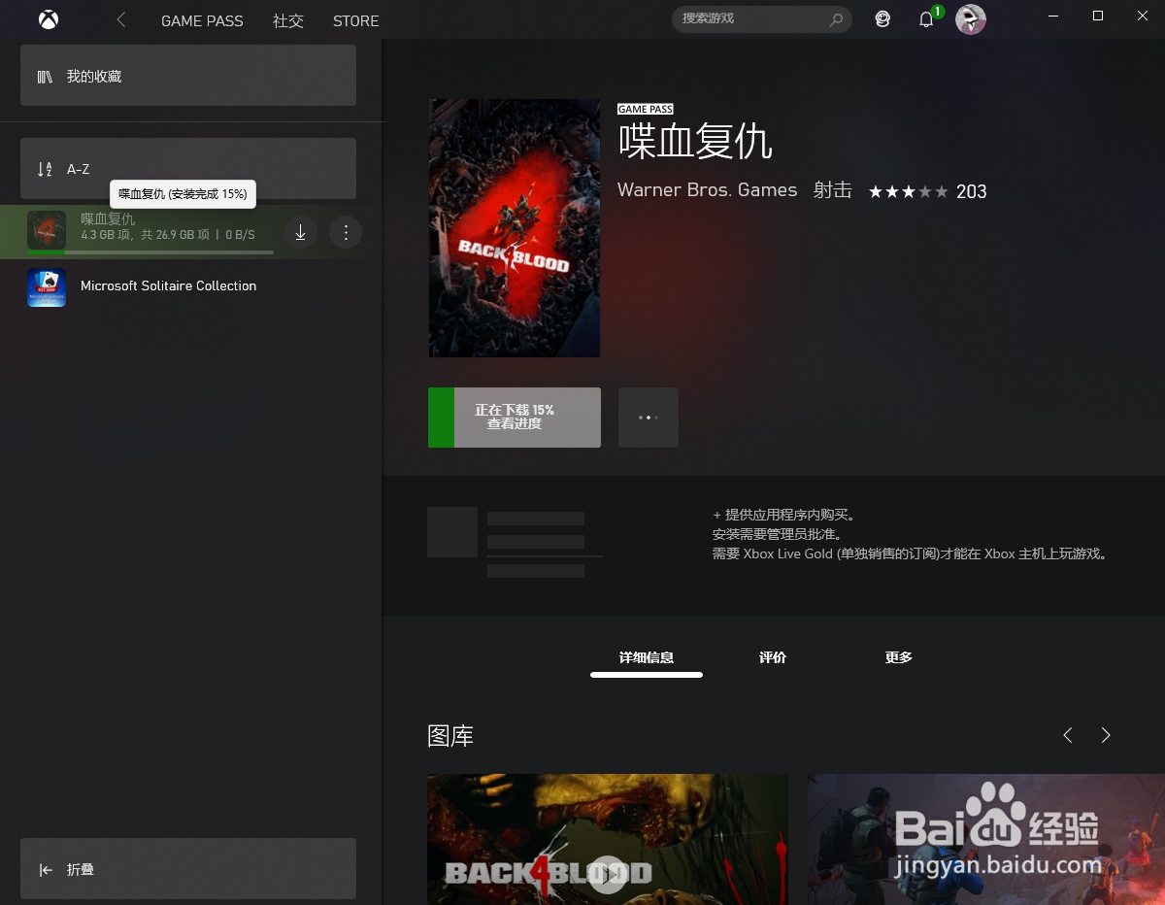Open three-dot menu for 喋血复仇

coord(346,232)
